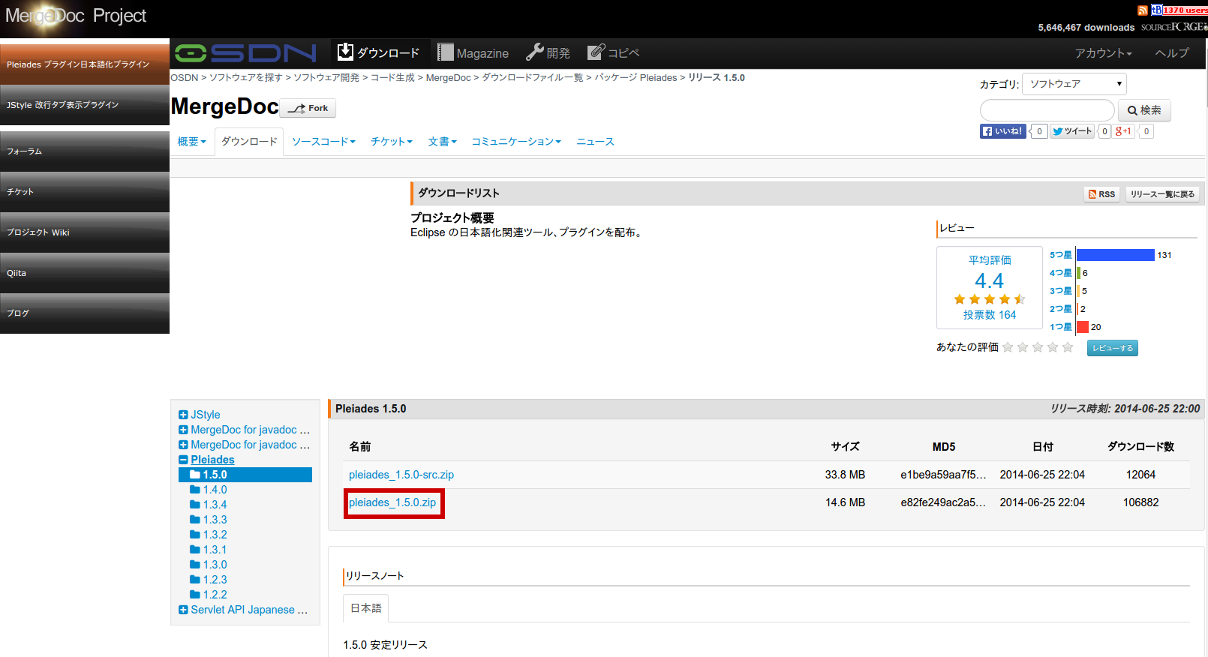Viewport: 1208px width, 657px height.
Task: Click the 検索 search button
Action: click(x=1144, y=110)
